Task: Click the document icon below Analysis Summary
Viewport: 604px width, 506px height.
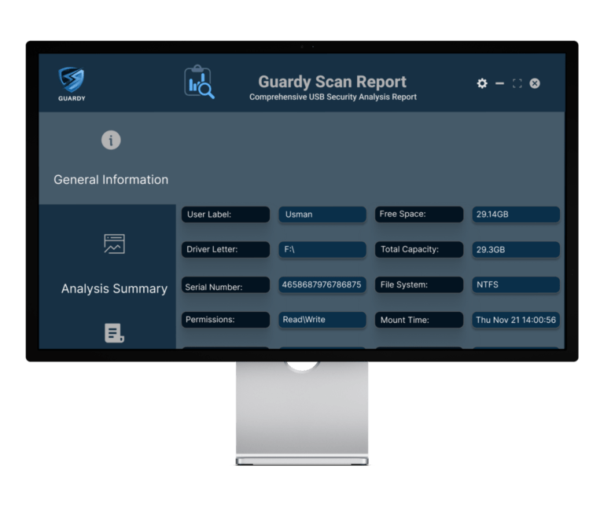Action: click(114, 333)
